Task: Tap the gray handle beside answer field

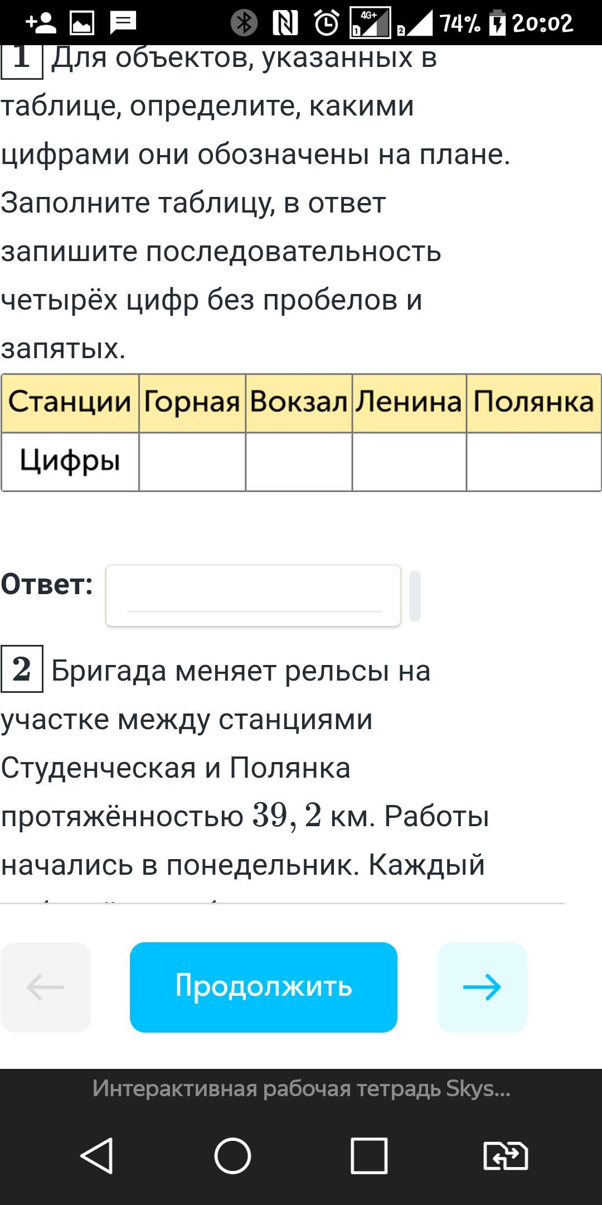Action: [415, 596]
